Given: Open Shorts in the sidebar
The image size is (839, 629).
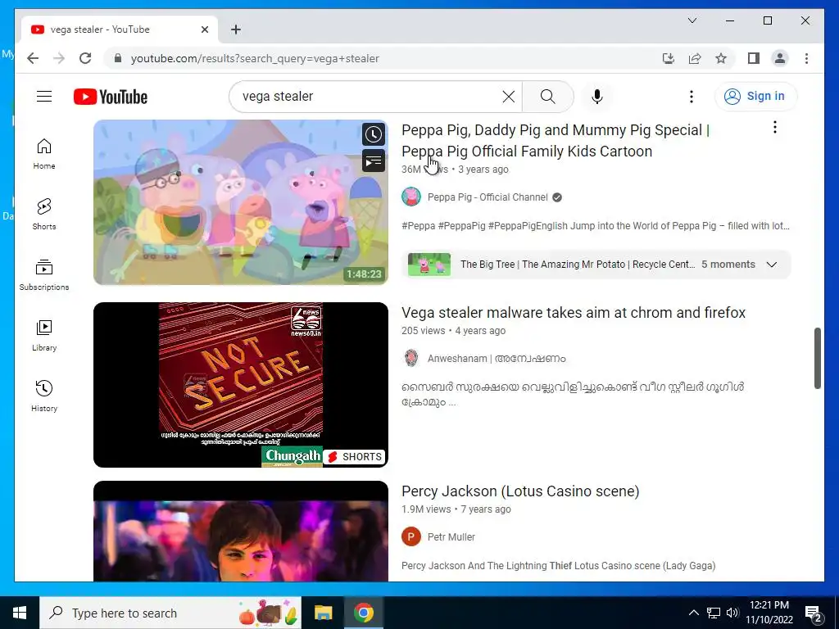Looking at the screenshot, I should pos(44,215).
